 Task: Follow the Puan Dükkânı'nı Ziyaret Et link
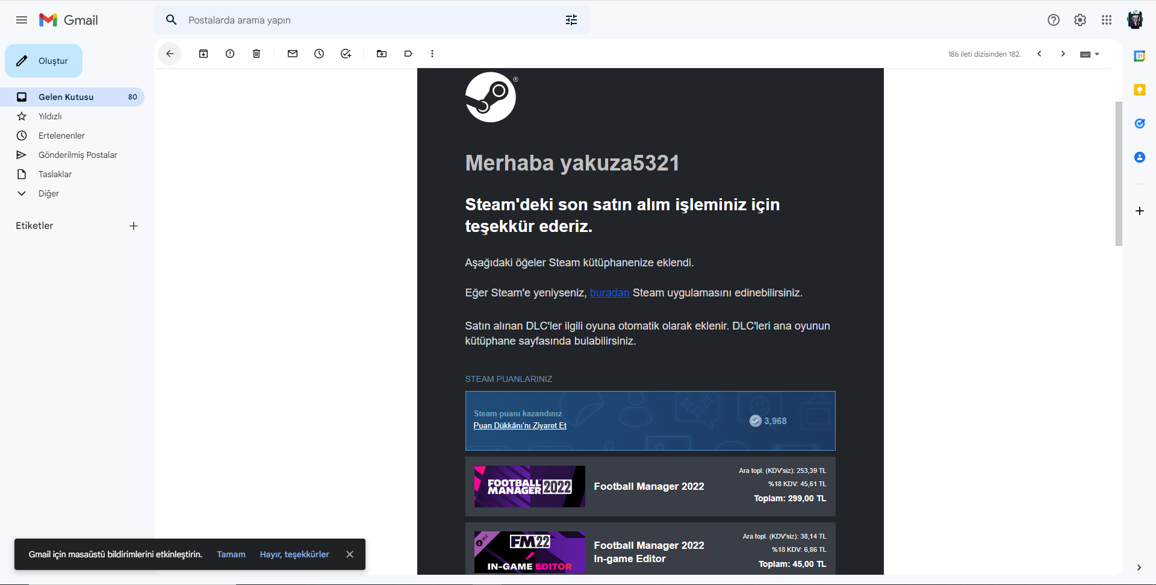pos(520,425)
